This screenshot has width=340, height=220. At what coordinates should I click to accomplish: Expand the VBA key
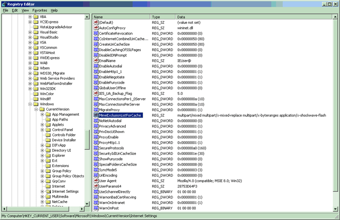(30, 17)
